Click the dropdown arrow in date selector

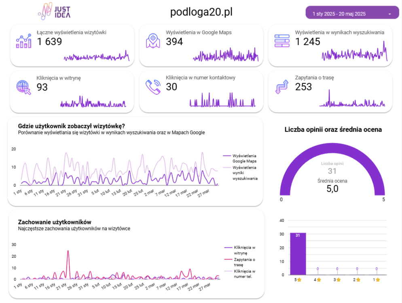pyautogui.click(x=390, y=14)
